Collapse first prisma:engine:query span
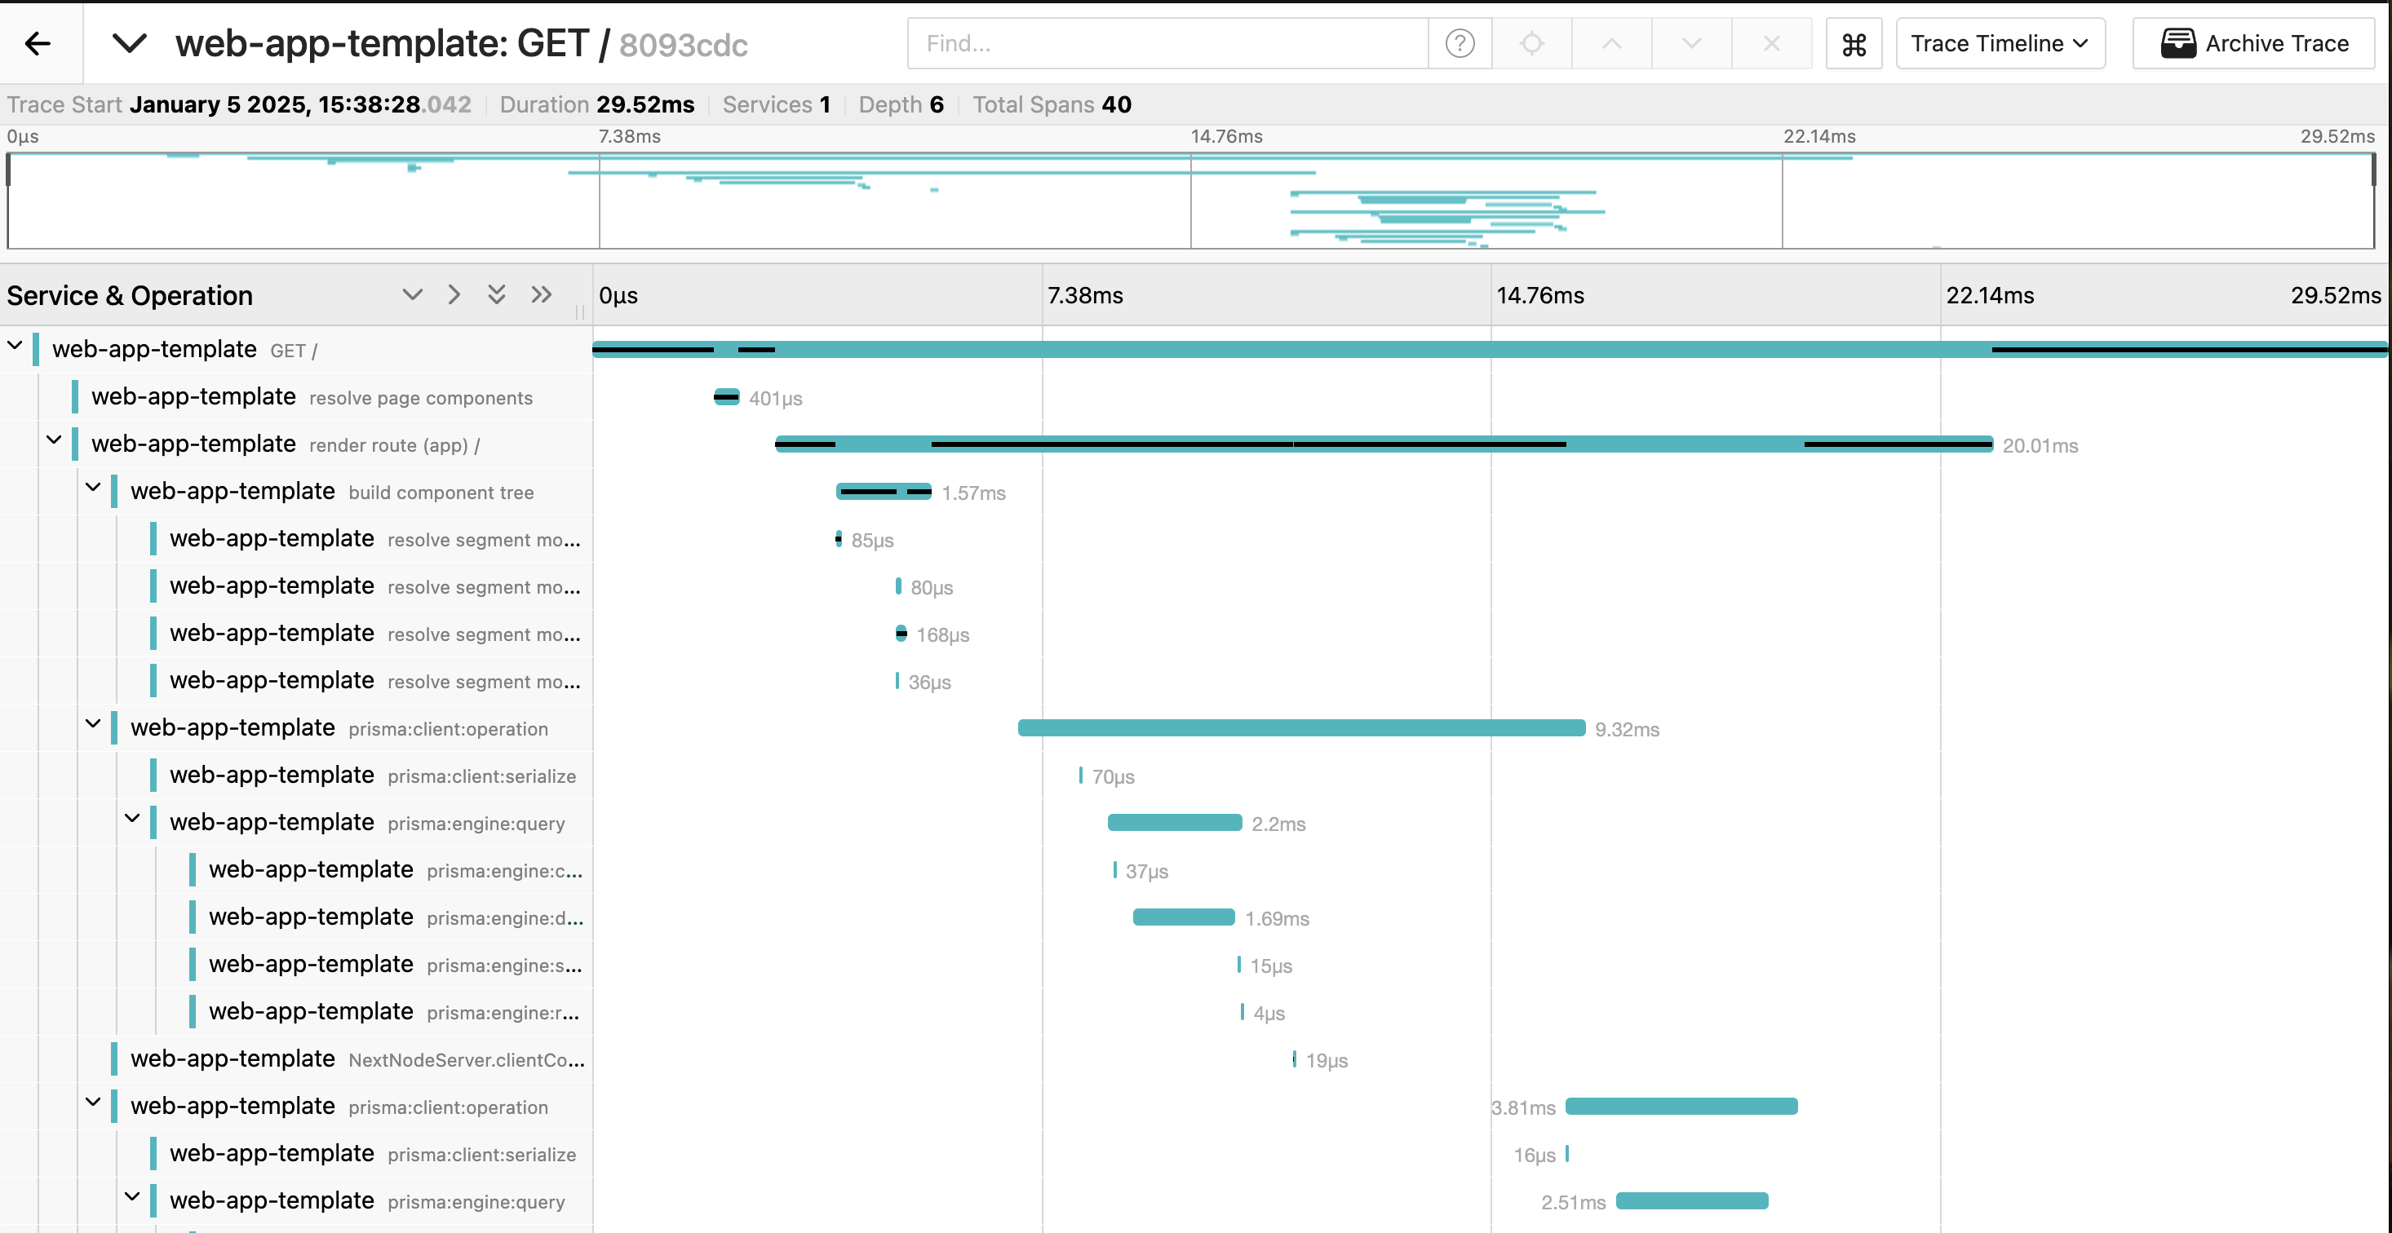This screenshot has width=2392, height=1233. 132,819
